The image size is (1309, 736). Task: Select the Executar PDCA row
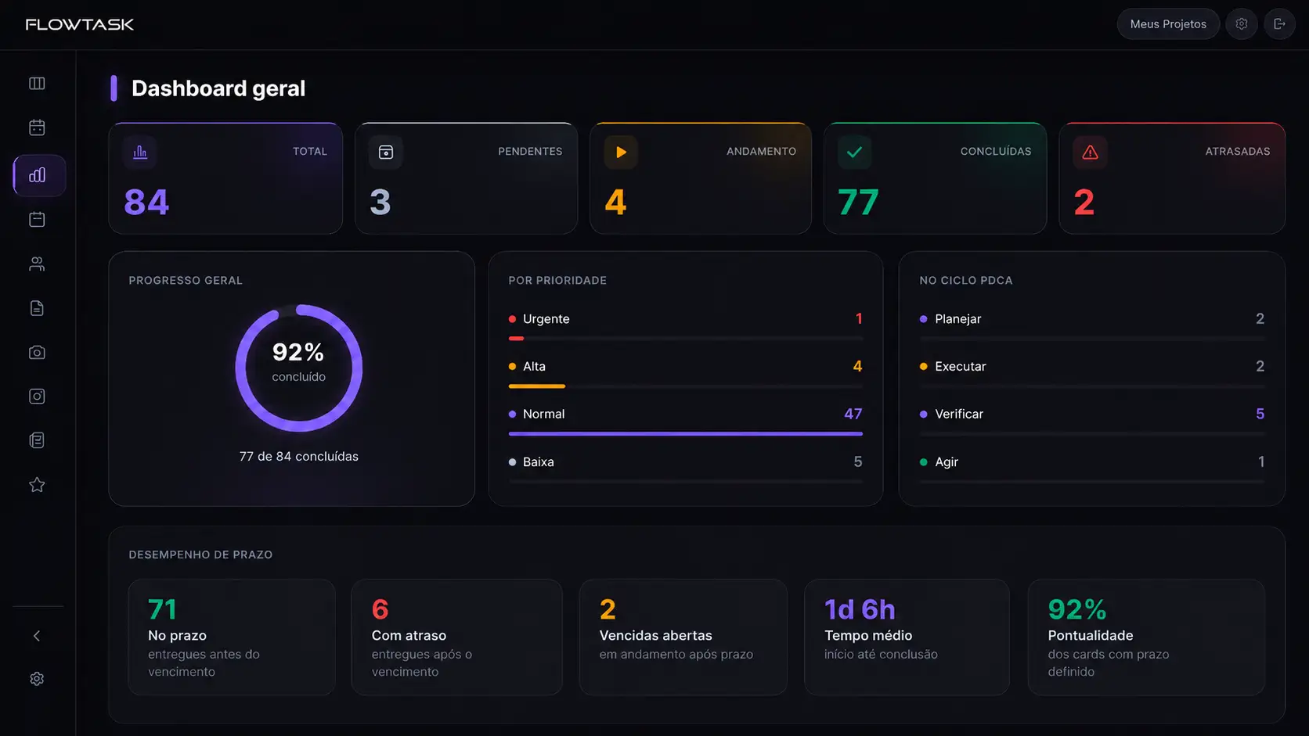(1092, 366)
